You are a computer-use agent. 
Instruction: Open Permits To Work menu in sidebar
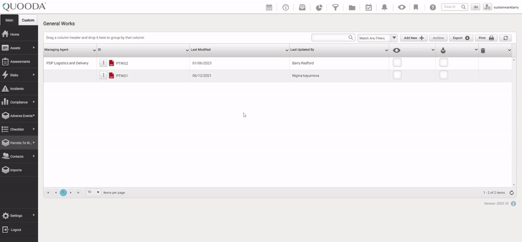coord(19,142)
